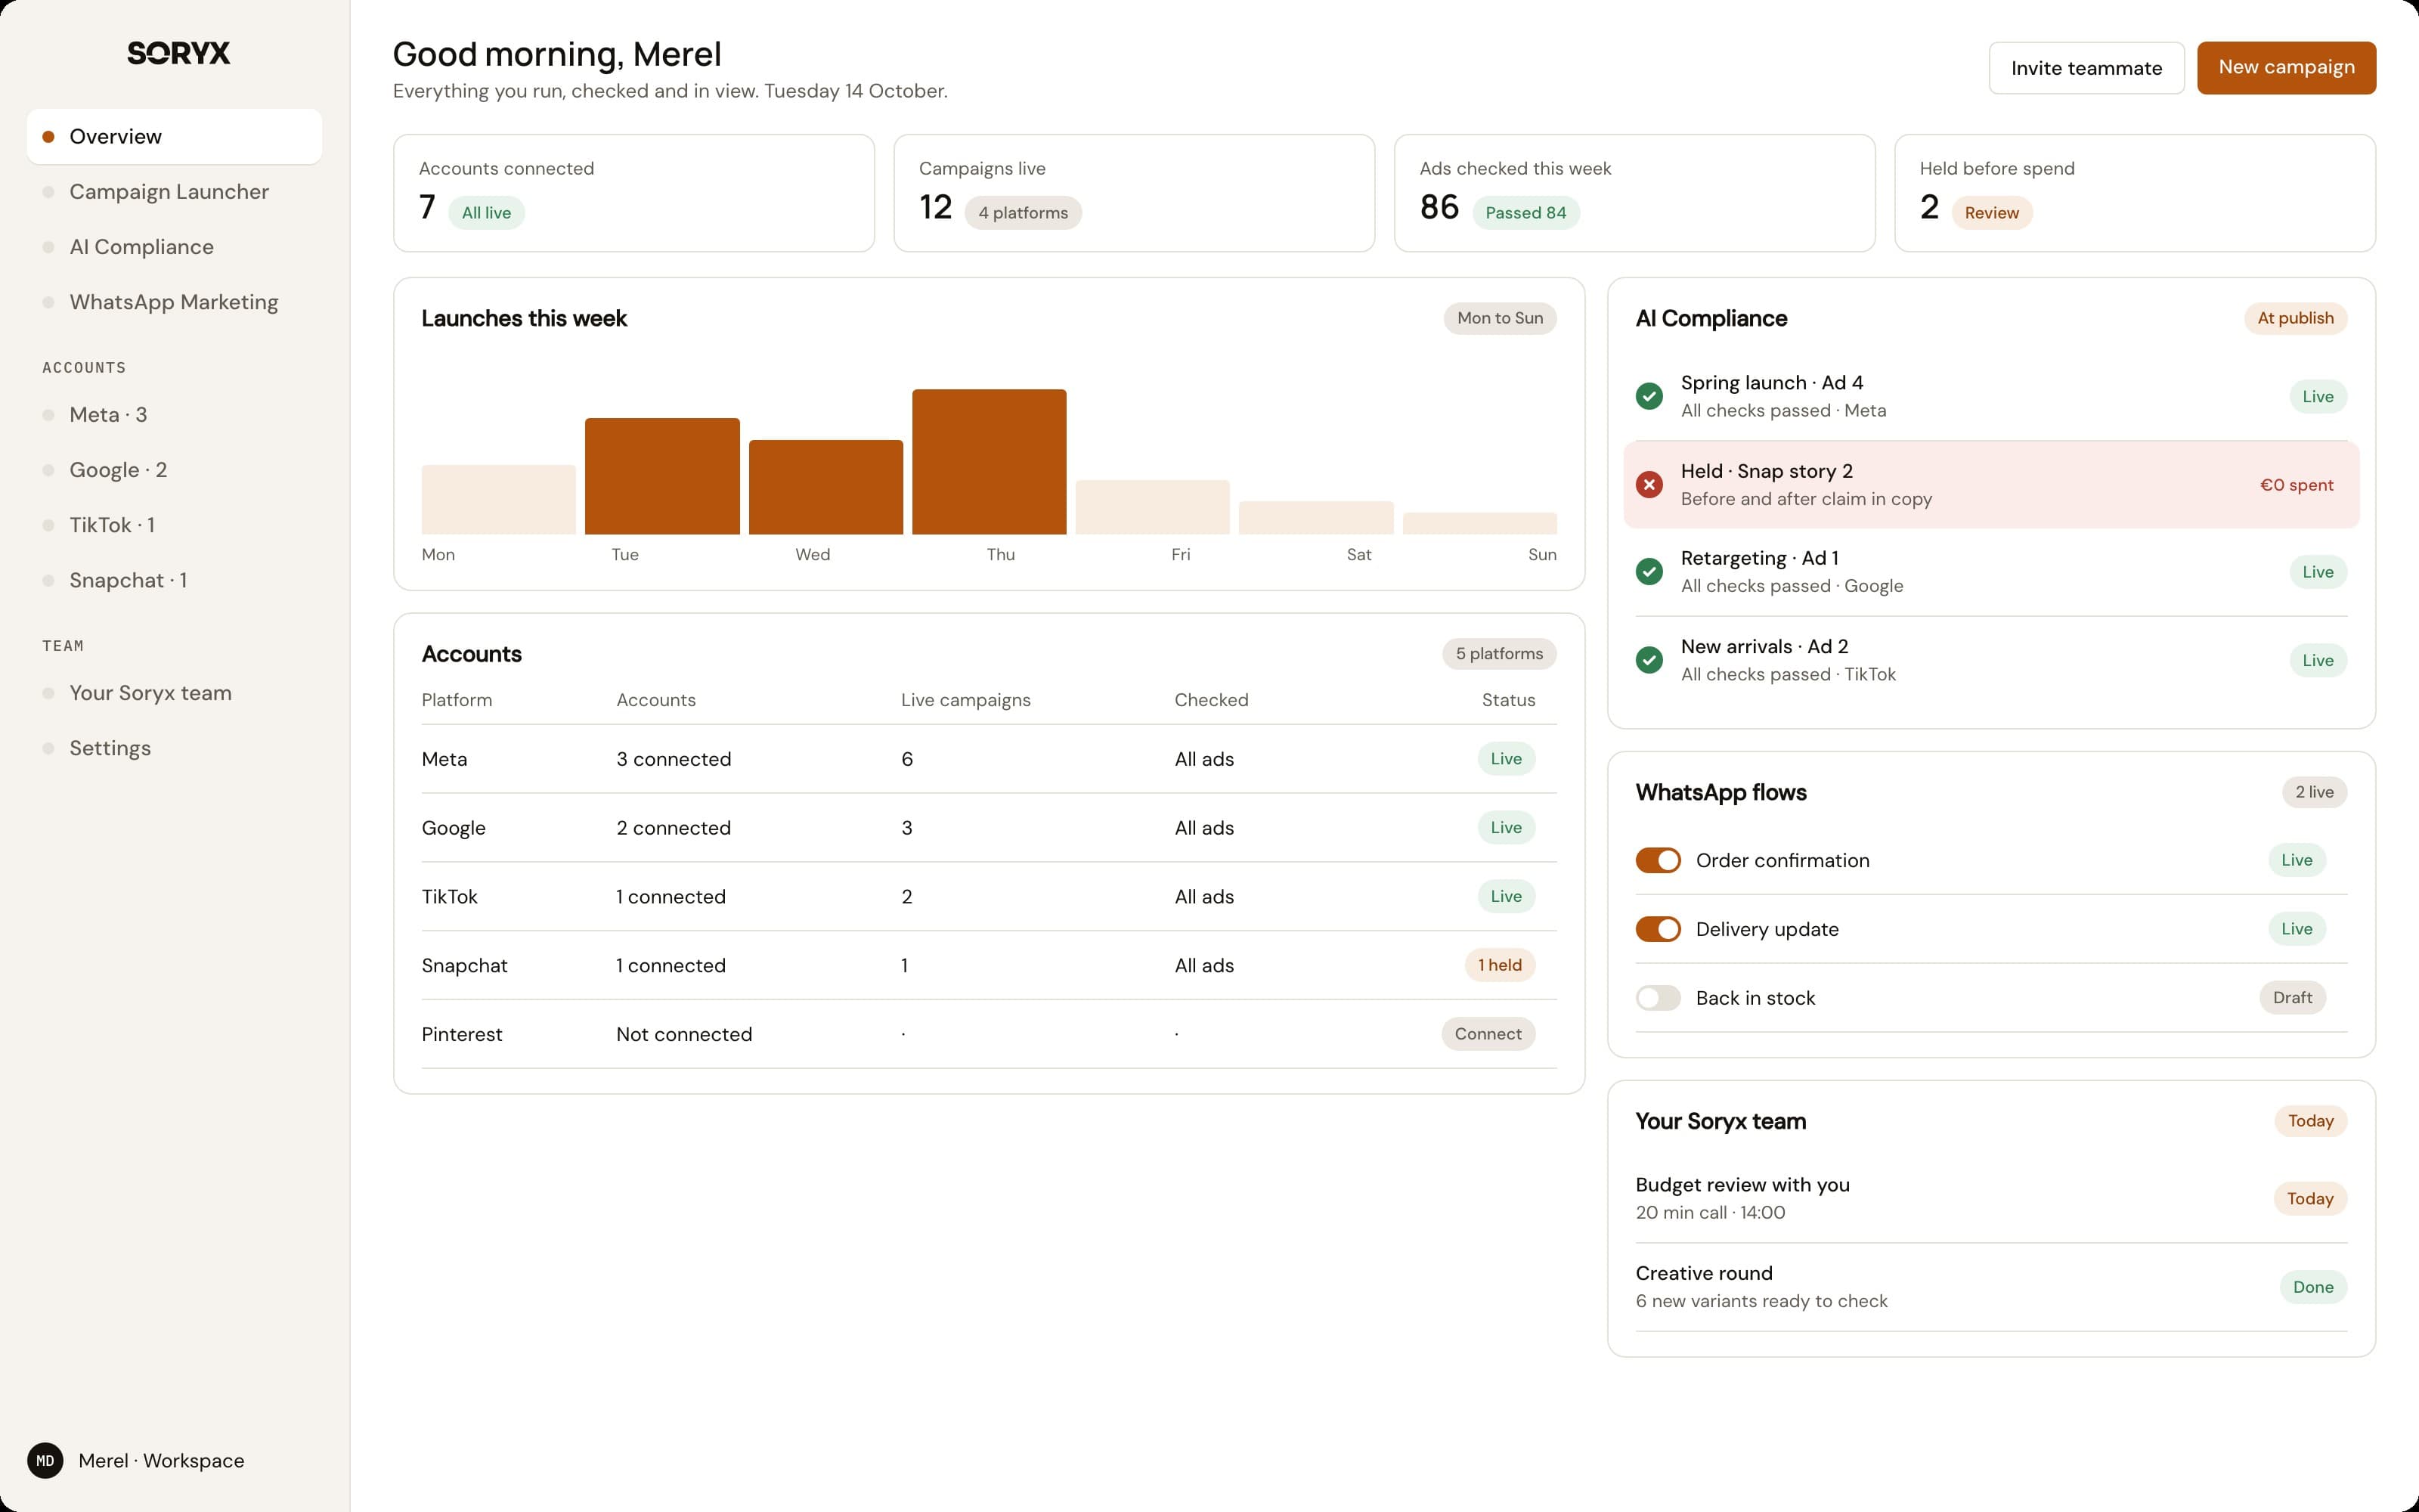Click Merel · Workspace profile label
The width and height of the screenshot is (2419, 1512).
[x=161, y=1461]
